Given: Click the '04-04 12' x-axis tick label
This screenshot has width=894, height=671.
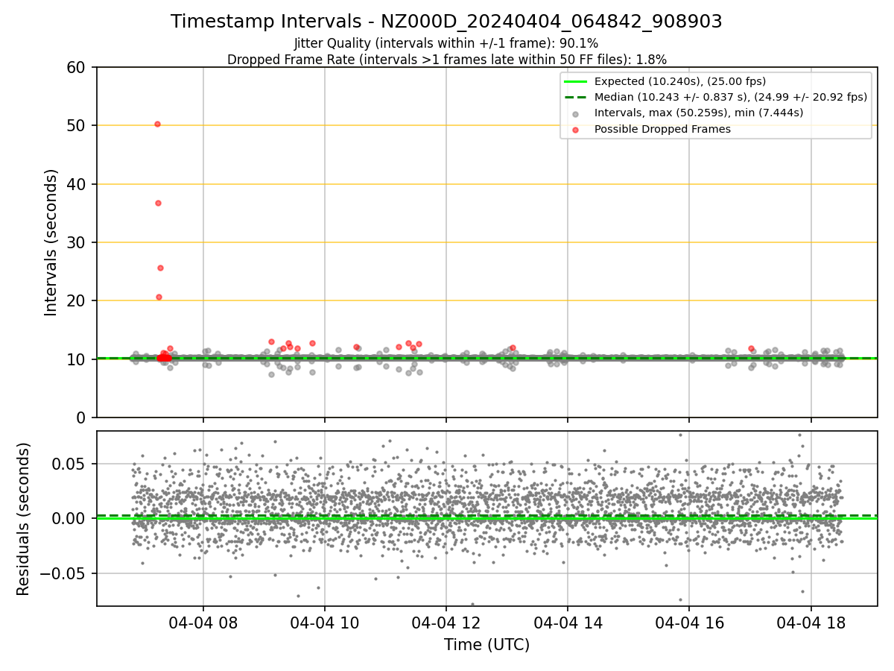Looking at the screenshot, I should click(x=446, y=623).
